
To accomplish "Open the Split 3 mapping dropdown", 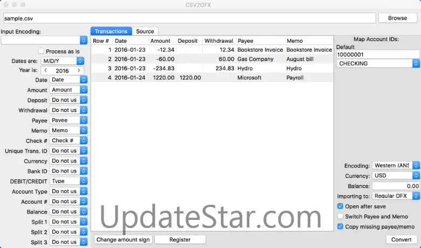I will click(69, 242).
